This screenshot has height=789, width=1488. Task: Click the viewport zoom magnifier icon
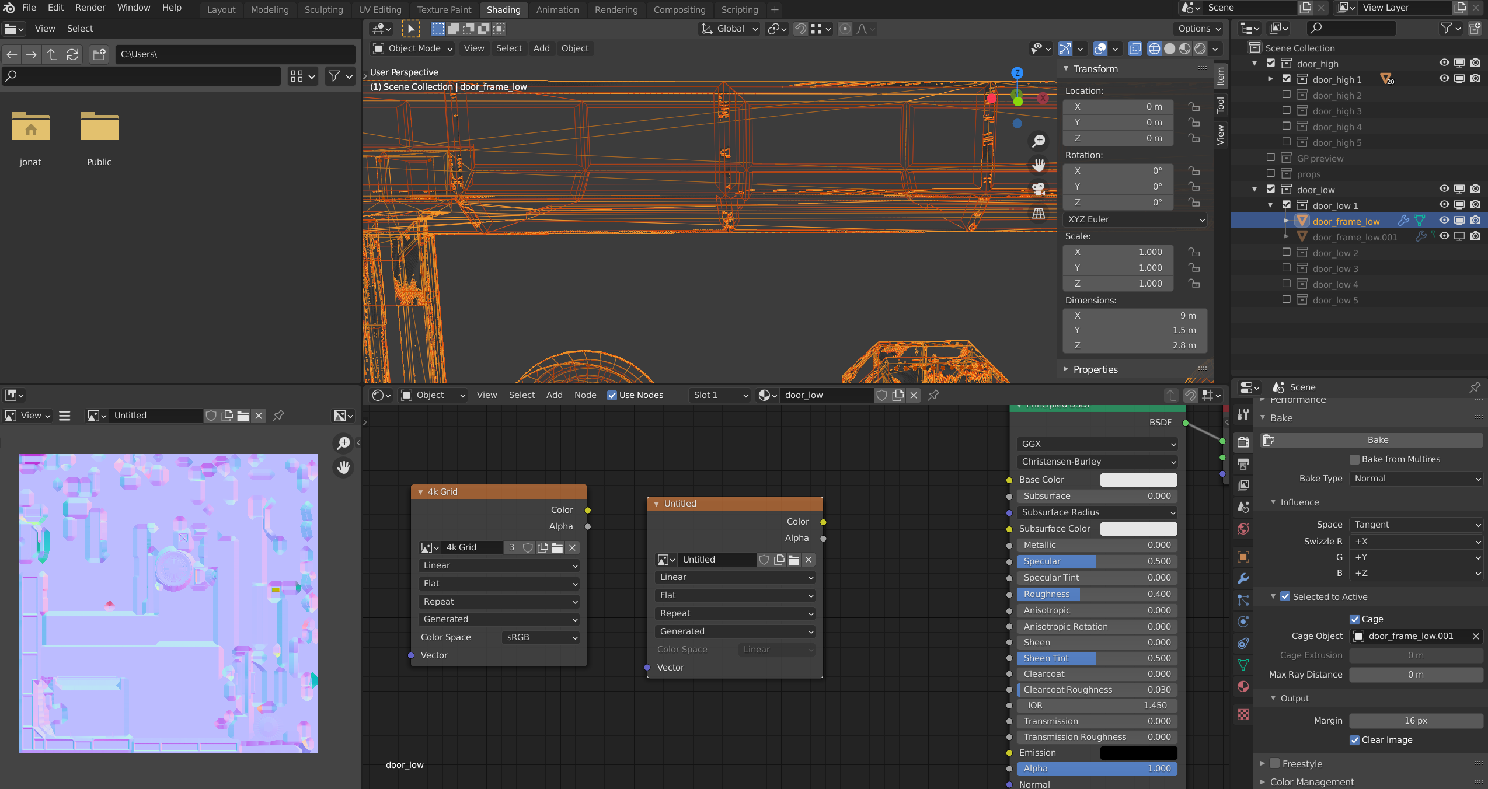(x=1039, y=141)
